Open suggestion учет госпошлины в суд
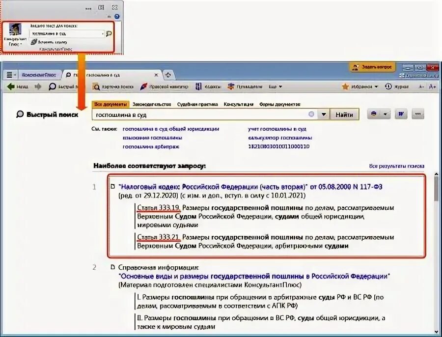 click(x=277, y=129)
